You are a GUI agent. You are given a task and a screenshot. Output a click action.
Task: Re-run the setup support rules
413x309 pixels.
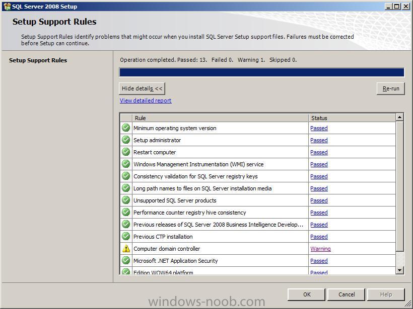pos(391,88)
